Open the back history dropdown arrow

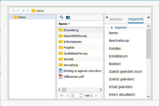click(18, 11)
